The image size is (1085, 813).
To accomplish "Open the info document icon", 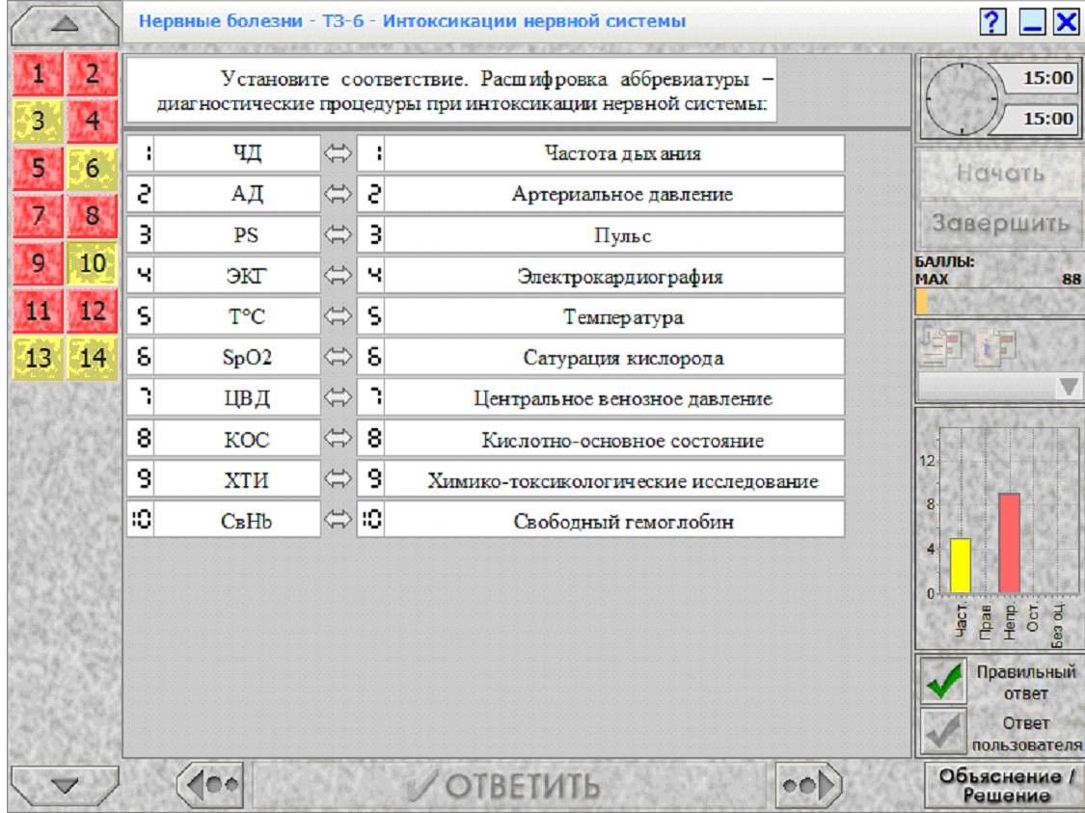I will (997, 345).
